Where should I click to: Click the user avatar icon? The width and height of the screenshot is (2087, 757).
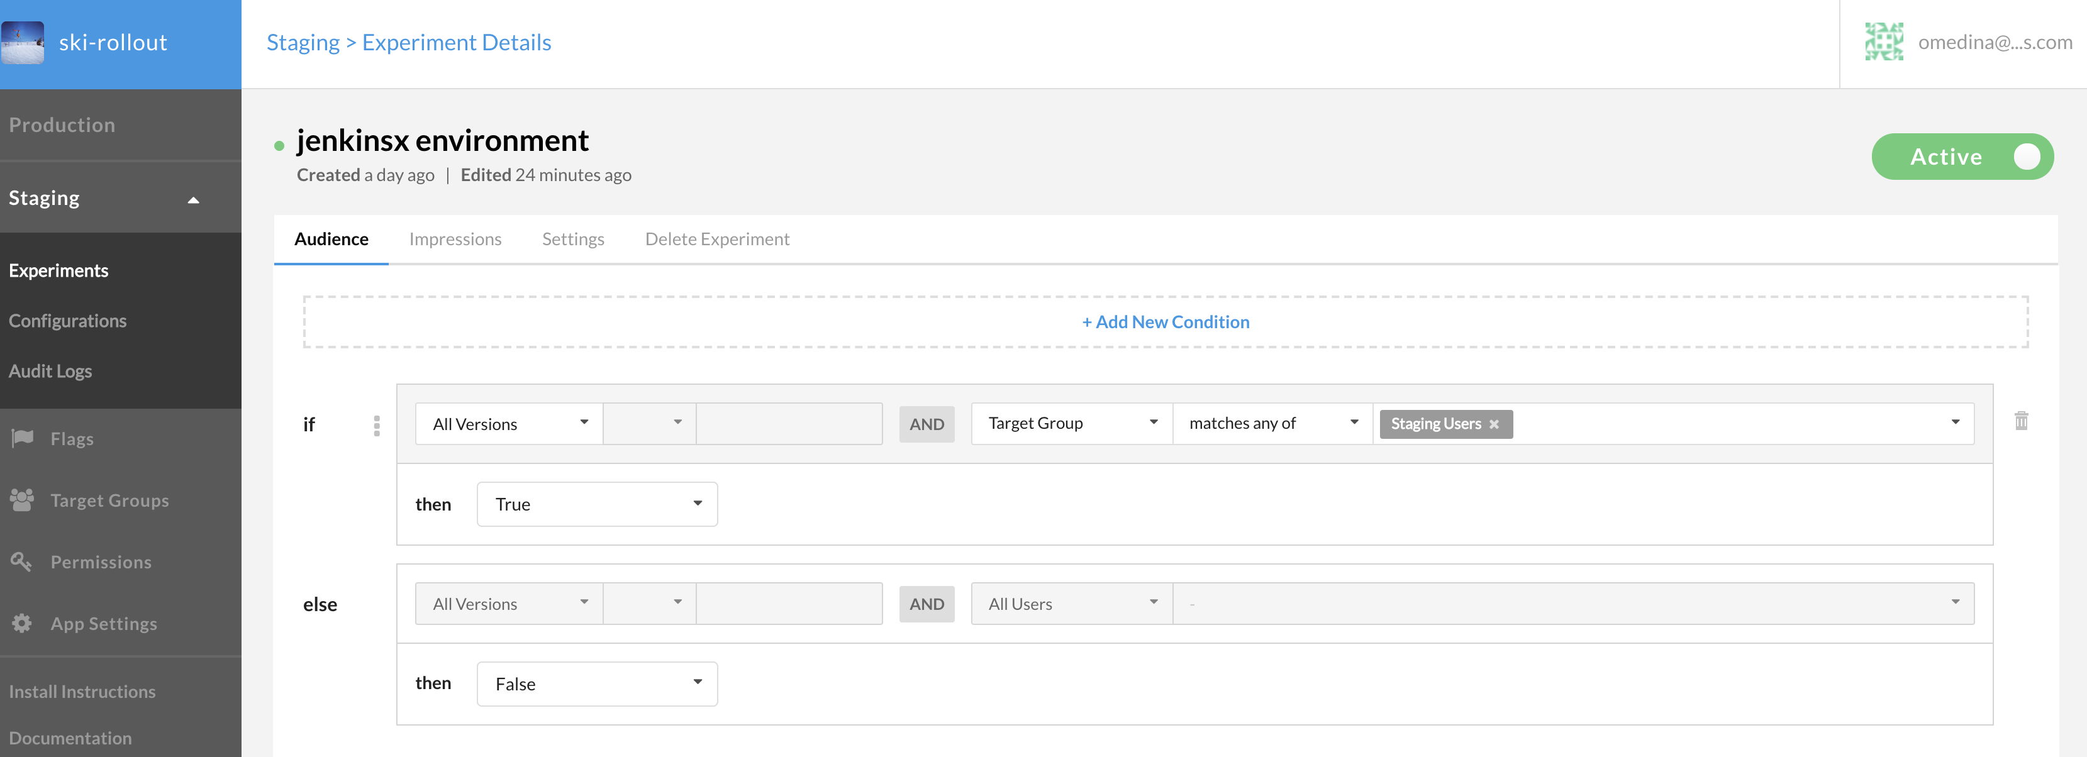coord(1884,42)
